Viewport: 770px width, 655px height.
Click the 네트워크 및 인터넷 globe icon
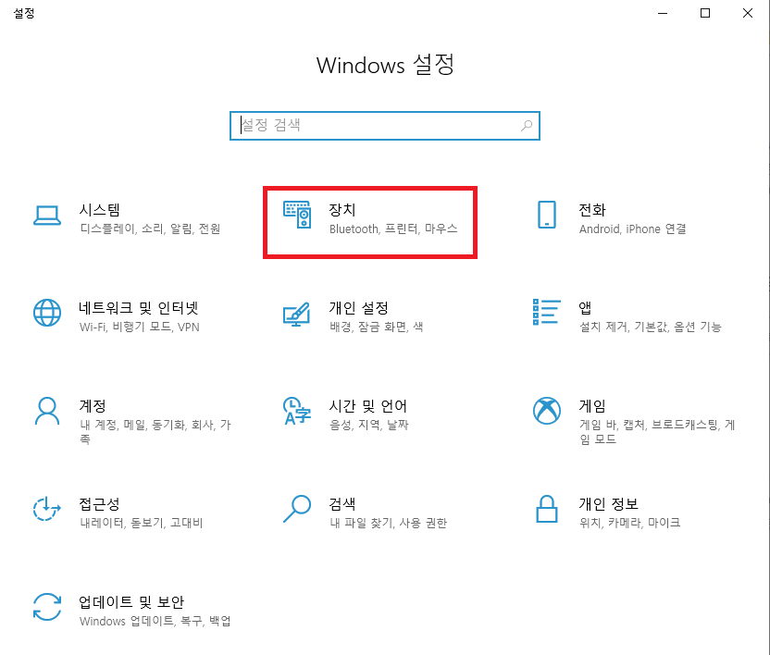tap(47, 313)
